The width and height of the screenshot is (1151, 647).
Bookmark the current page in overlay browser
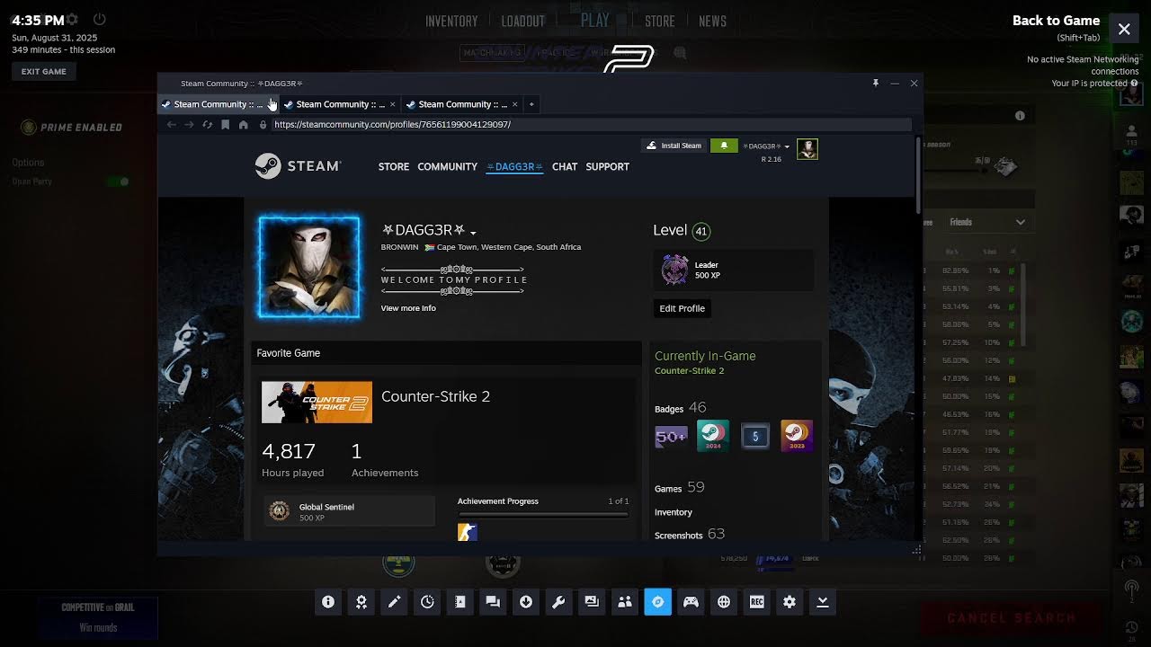click(x=225, y=125)
